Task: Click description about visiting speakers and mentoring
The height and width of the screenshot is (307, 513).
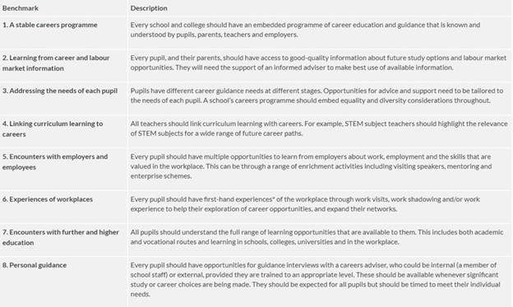Action: [x=311, y=166]
